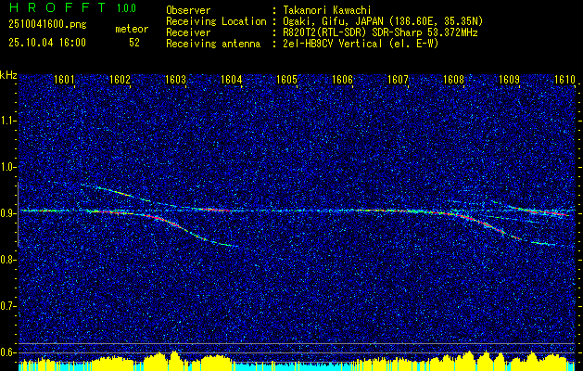Viewport: 583px width, 371px height.
Task: Click the Ogaki, Gifu, JAPAN location text
Action: 383,21
